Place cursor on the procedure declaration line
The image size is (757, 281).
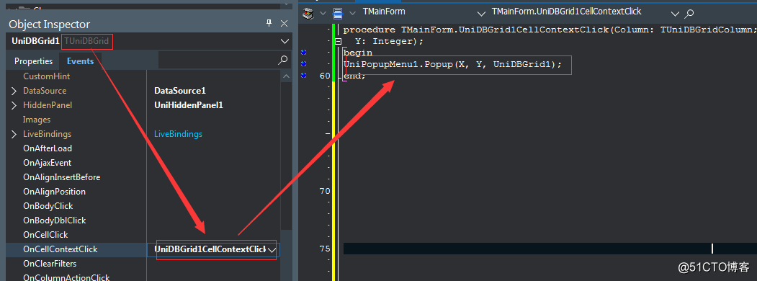click(x=550, y=30)
